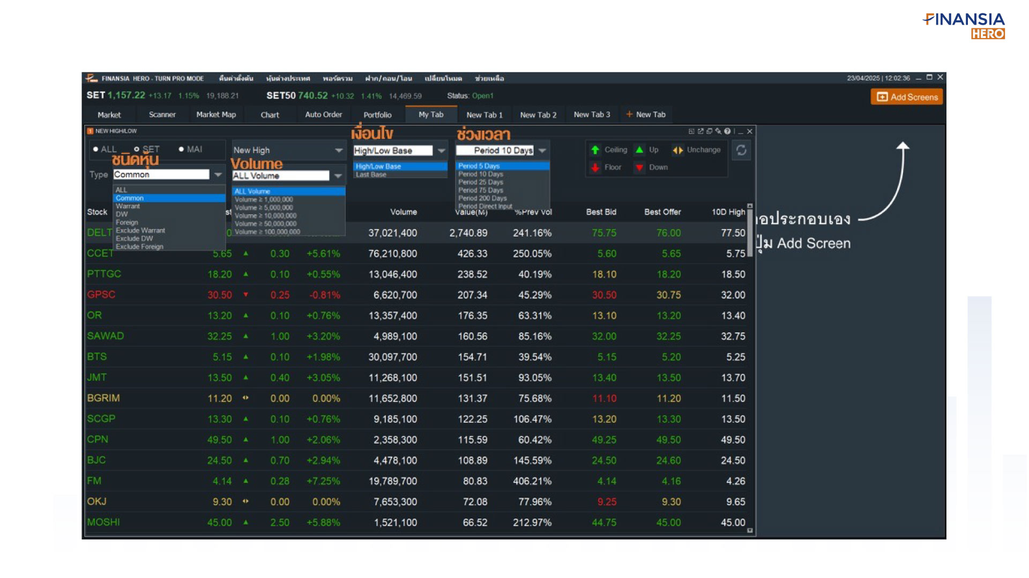The width and height of the screenshot is (1029, 578).
Task: Click the refresh icon in the High/Low panel
Action: (741, 150)
